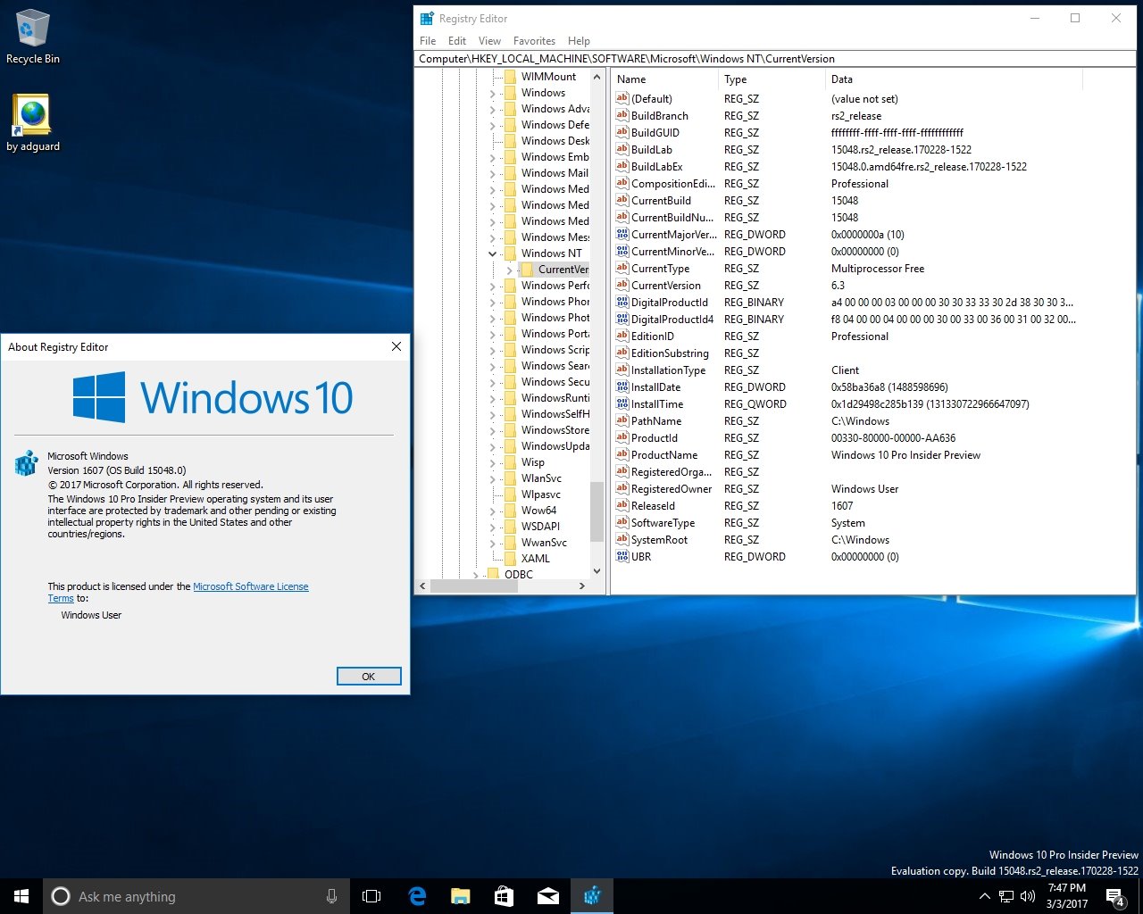Click the volume icon in the tray
Screen dimensions: 1143x914
(1028, 896)
